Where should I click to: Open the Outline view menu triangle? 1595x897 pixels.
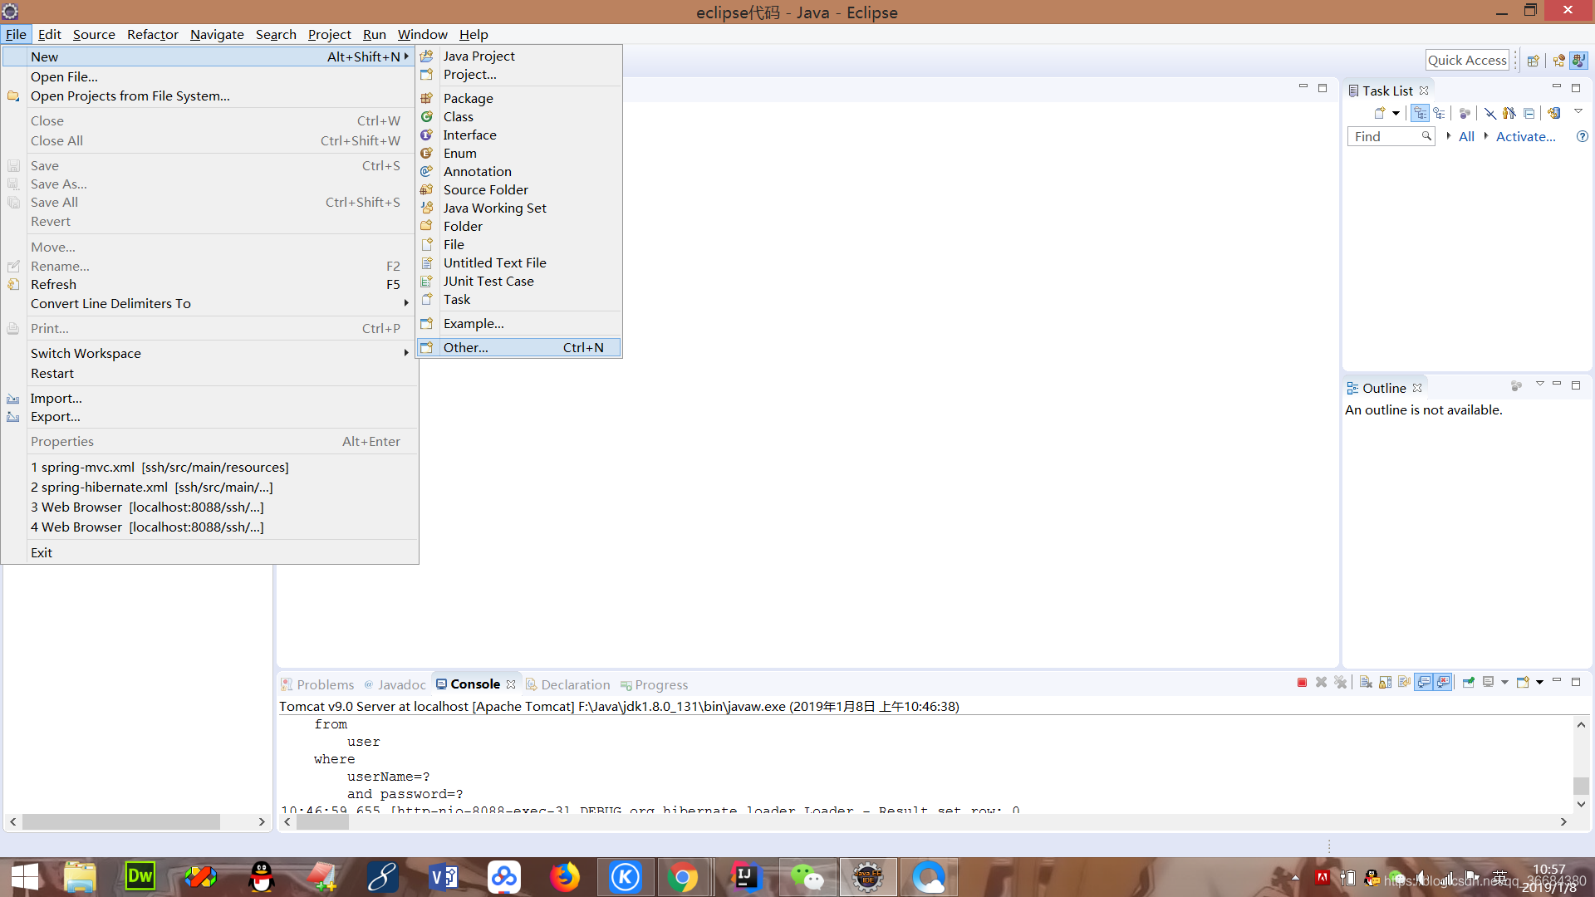click(1539, 384)
